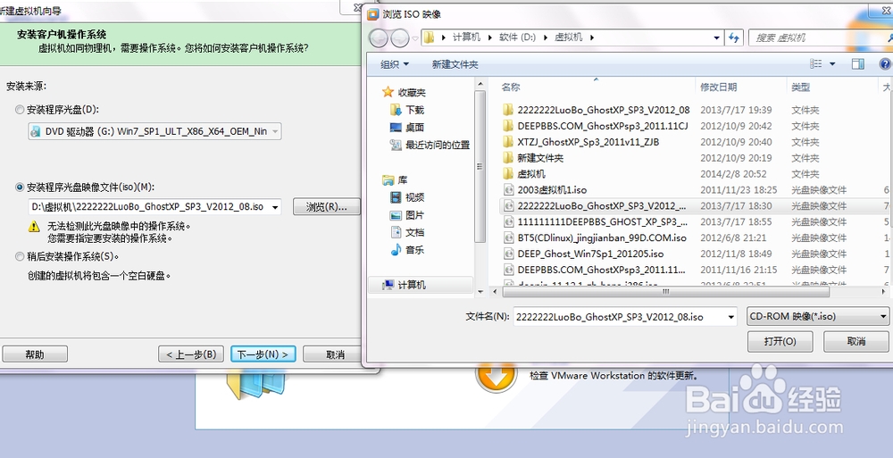Viewport: 893px width, 458px height.
Task: Open the 组织 organize menu
Action: click(x=395, y=64)
